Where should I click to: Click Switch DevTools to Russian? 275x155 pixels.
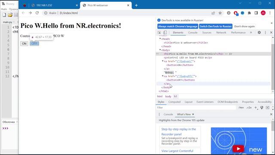click(x=216, y=26)
